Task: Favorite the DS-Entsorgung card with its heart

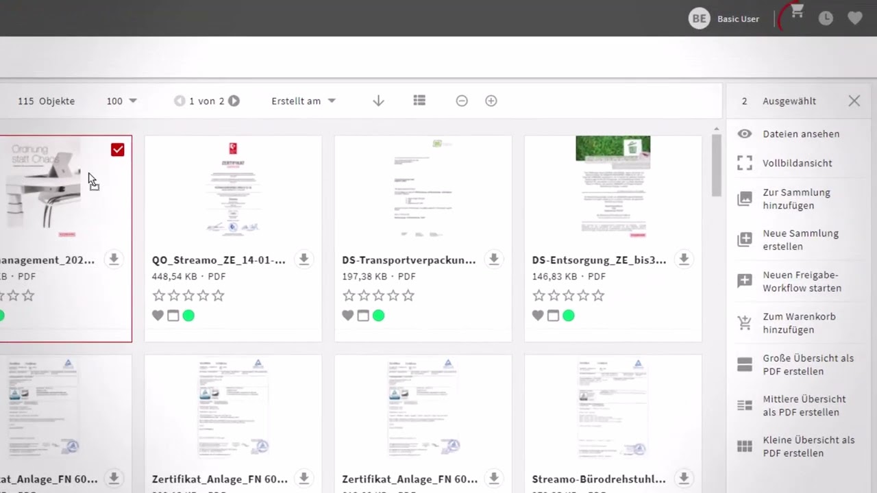Action: pos(538,316)
